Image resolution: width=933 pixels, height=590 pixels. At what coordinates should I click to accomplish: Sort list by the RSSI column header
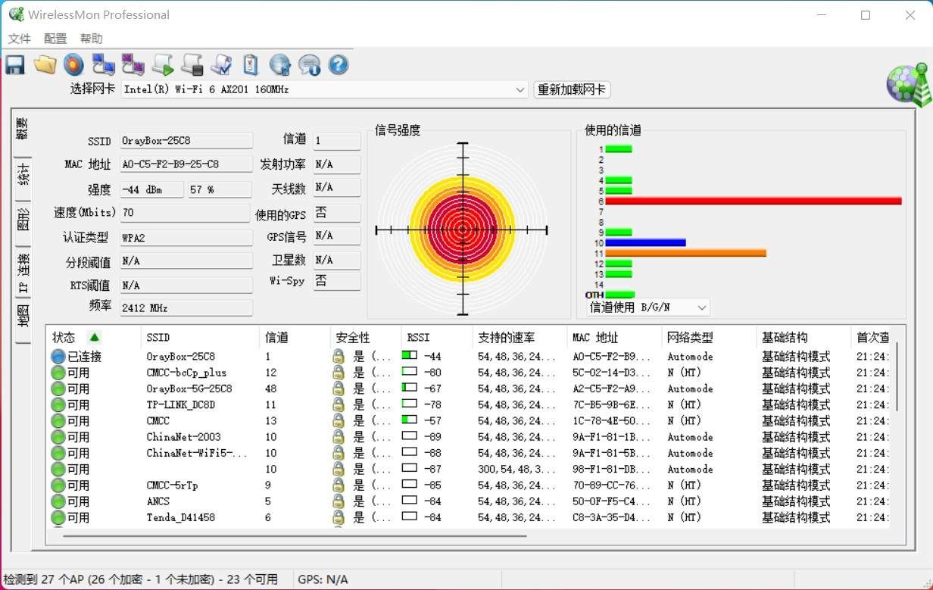437,338
